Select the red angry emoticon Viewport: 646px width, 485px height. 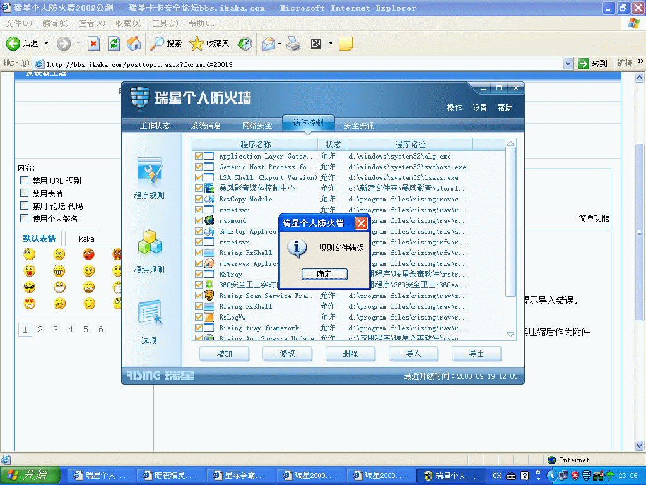88,254
